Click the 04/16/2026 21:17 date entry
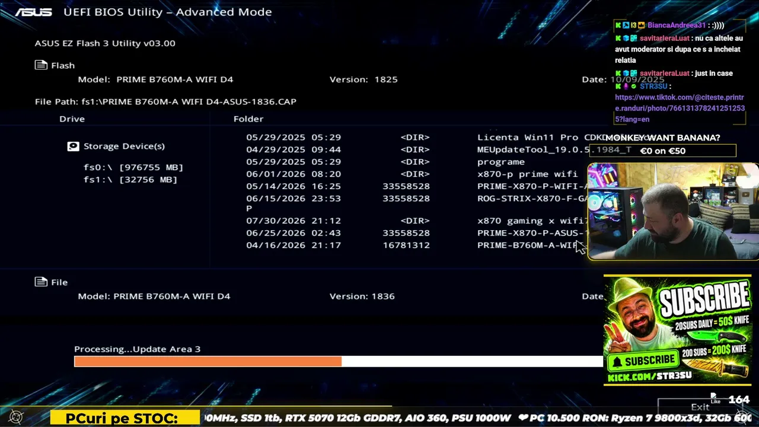 (294, 245)
